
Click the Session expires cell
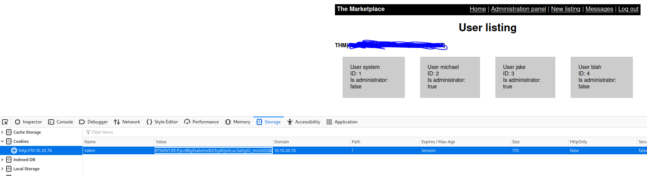pyautogui.click(x=465, y=150)
